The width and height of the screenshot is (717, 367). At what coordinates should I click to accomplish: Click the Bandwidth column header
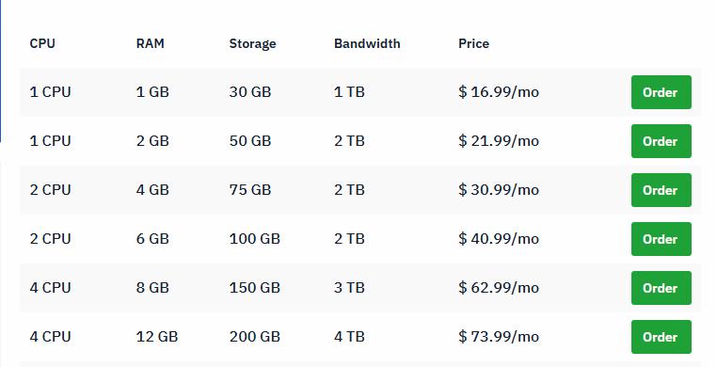pos(367,44)
